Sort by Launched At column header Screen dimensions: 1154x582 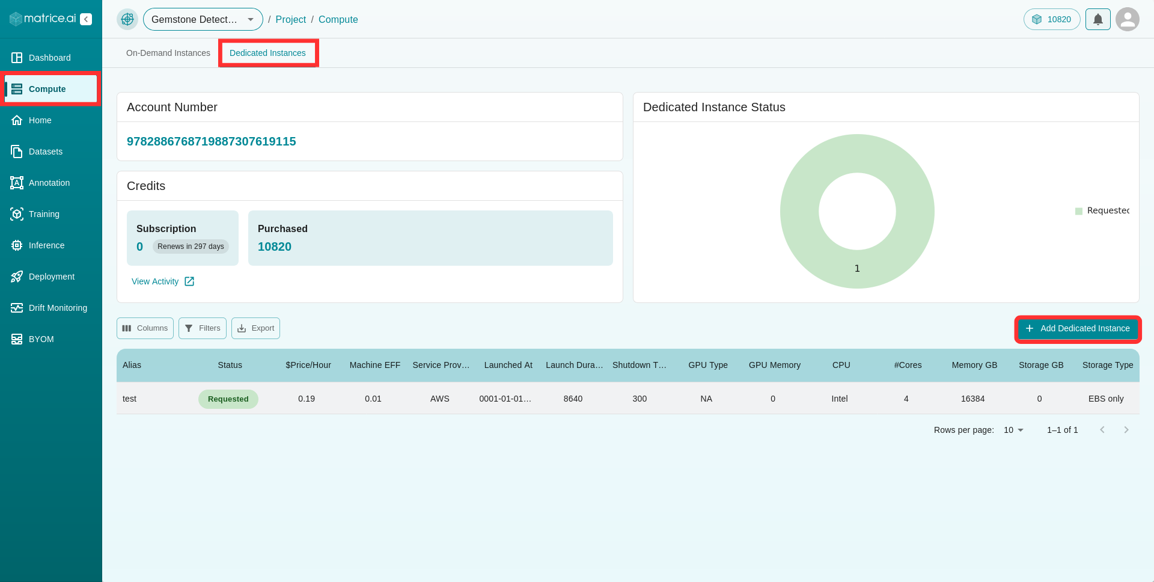tap(508, 365)
